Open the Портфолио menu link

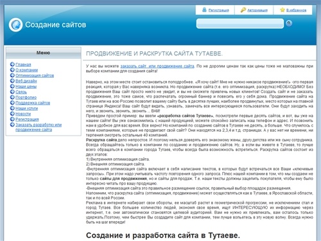[x=26, y=98]
